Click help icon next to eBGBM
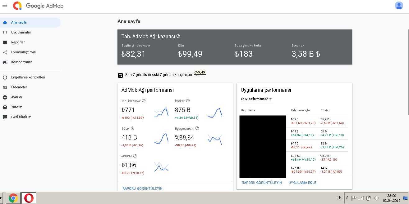409x204 pixels. point(135,156)
